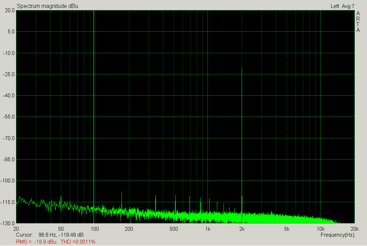This screenshot has width=367, height=246.
Task: Click the '20.0' y-axis label
Action: [x=10, y=10]
